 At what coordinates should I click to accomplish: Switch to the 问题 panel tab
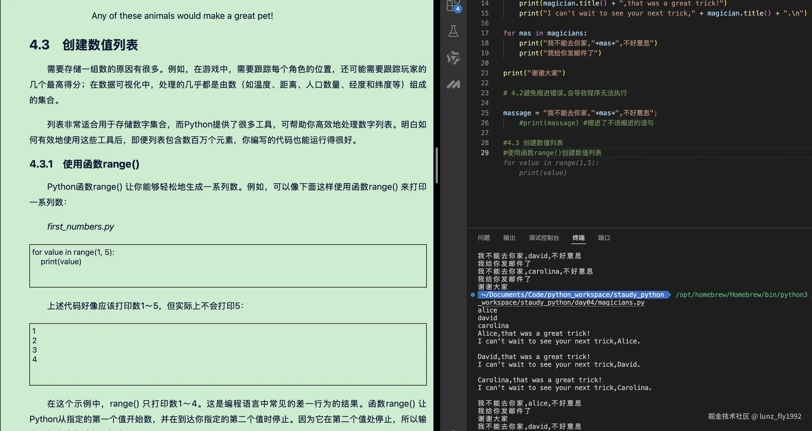(x=484, y=238)
